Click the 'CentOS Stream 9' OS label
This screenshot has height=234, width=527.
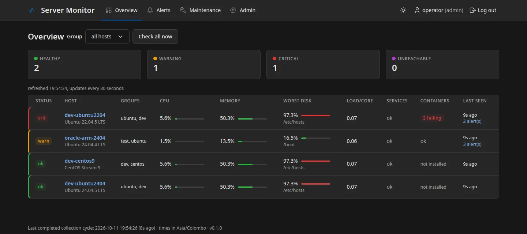(x=82, y=168)
